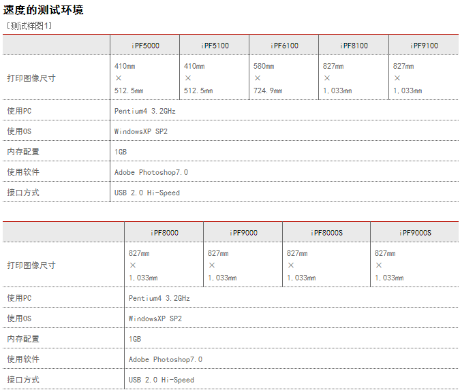Click 1GB value in first table
This screenshot has width=460, height=392.
click(x=121, y=152)
